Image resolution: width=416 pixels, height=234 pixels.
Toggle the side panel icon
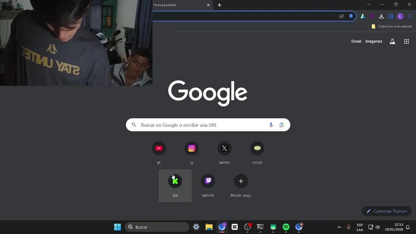pyautogui.click(x=391, y=16)
